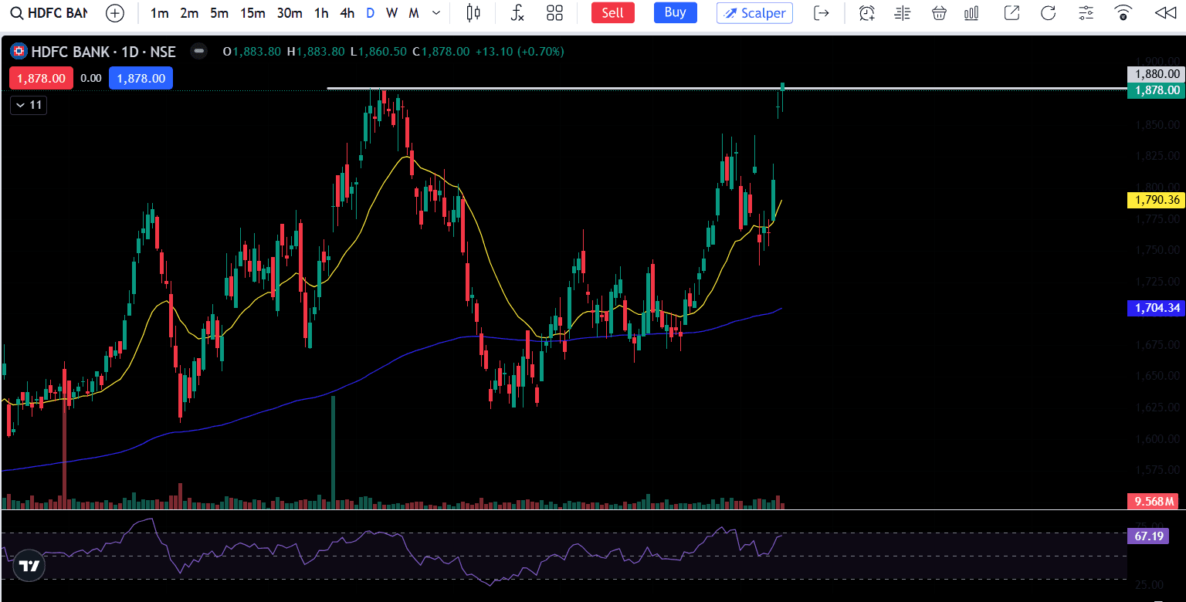Click the blue Buy button
Viewport: 1186px width, 602px height.
[675, 12]
